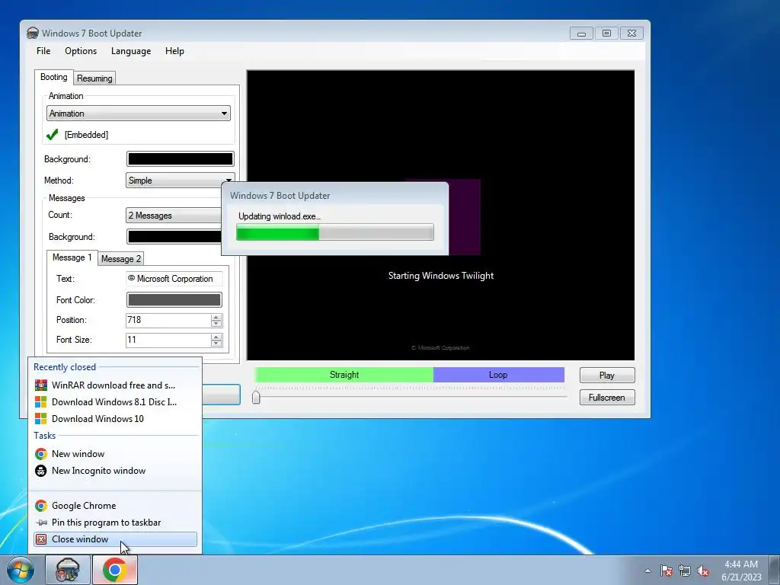Viewport: 780px width, 585px height.
Task: Click the Position value field 718
Action: pos(168,320)
